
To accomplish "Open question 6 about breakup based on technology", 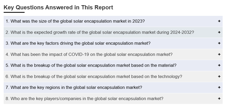I will click(94, 76).
